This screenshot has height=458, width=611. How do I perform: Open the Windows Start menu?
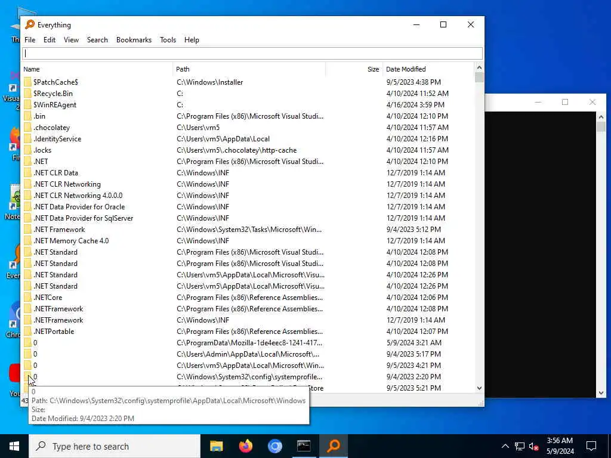pos(14,446)
